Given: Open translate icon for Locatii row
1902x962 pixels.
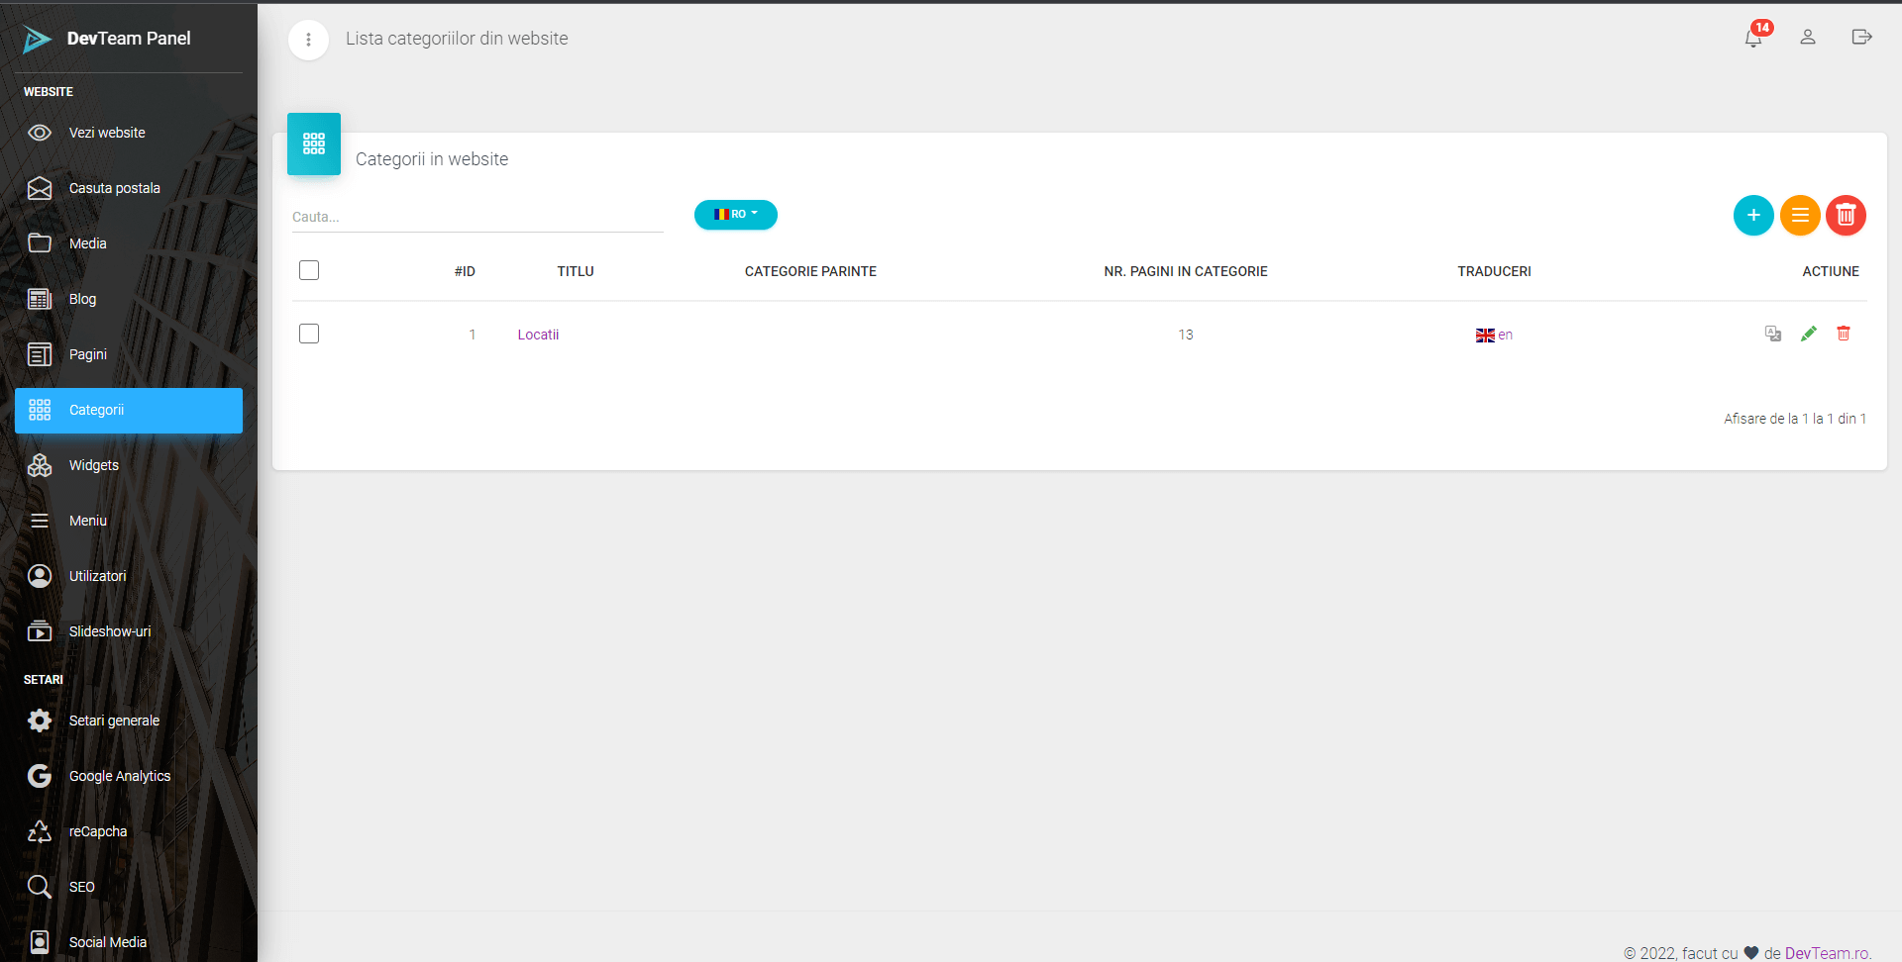Looking at the screenshot, I should pos(1772,334).
